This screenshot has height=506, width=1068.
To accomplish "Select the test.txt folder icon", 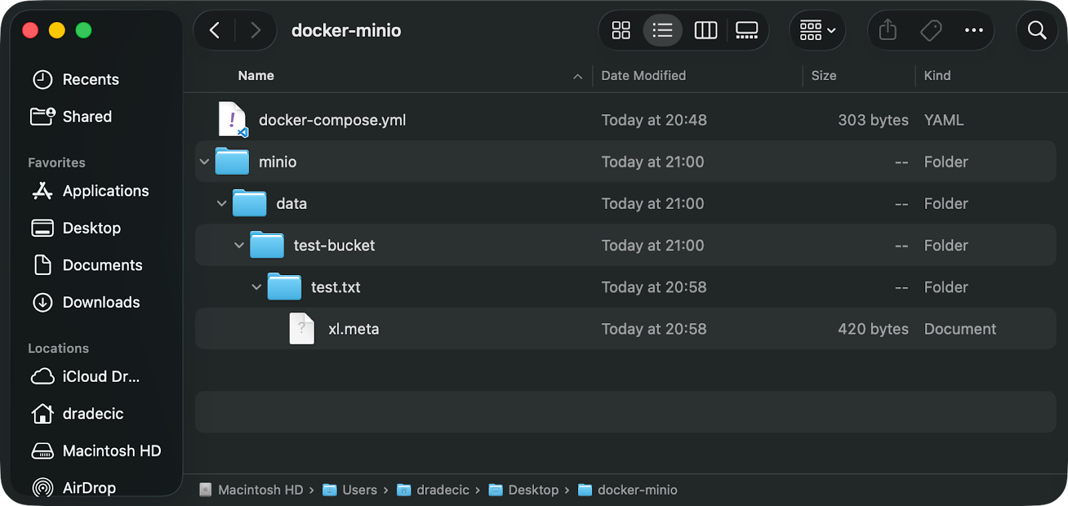I will point(284,287).
